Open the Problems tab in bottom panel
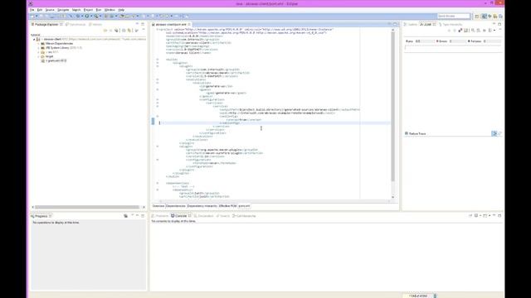 160,216
